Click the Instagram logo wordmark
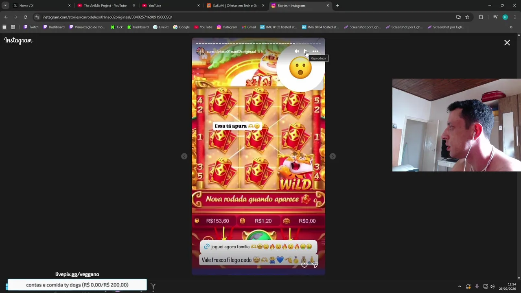521x293 pixels. click(18, 40)
